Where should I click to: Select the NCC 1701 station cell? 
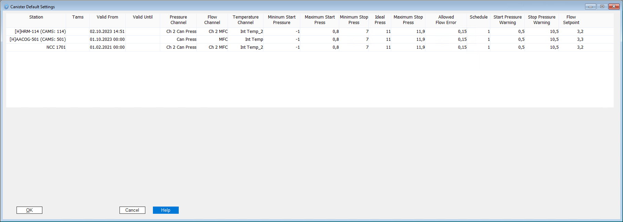point(56,47)
